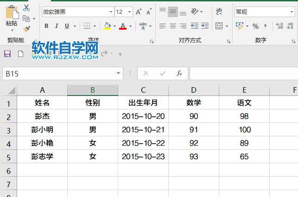Click cell showing 100

point(244,130)
